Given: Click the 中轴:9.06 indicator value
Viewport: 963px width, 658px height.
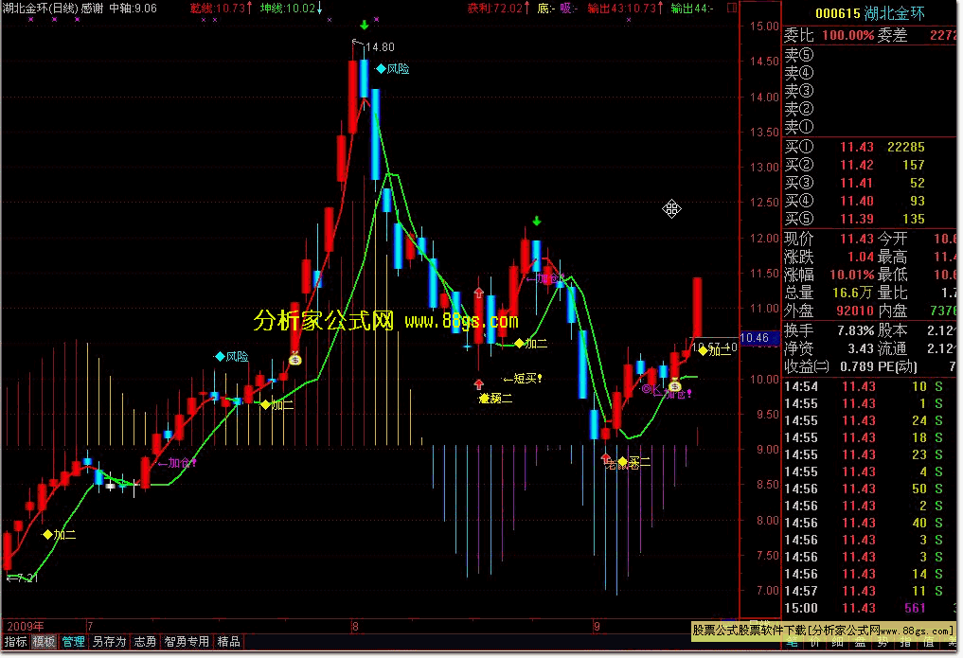Looking at the screenshot, I should (x=134, y=8).
